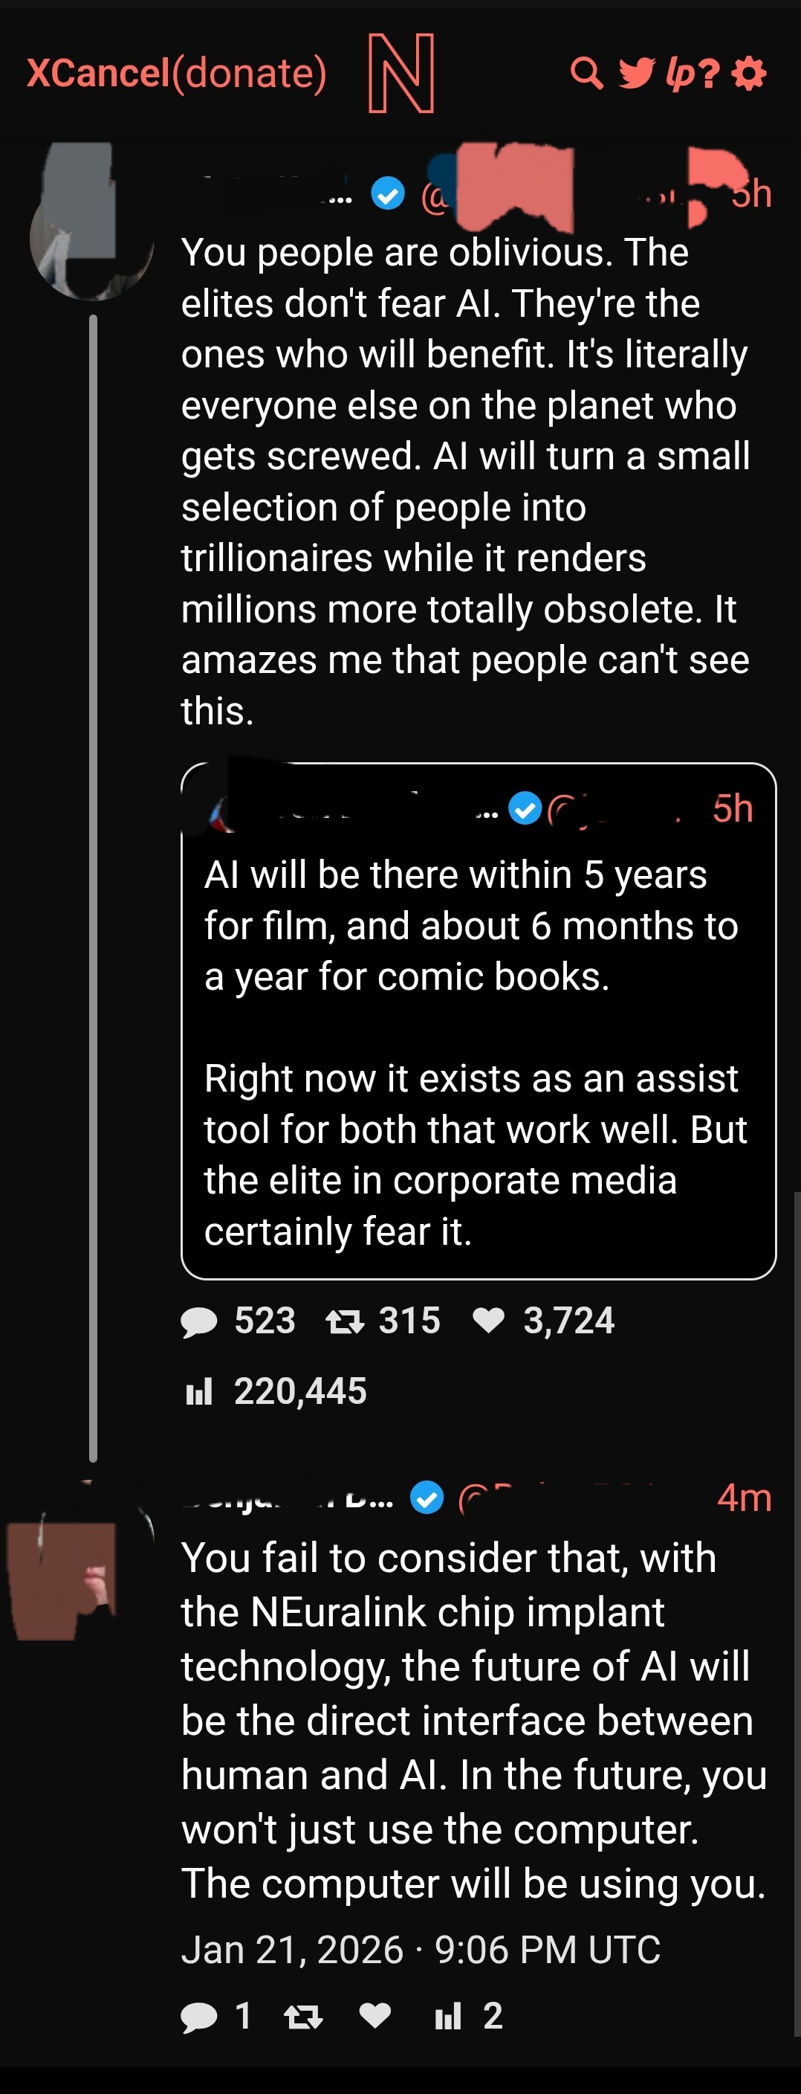
Task: Click the Liberapay icon in header
Action: point(679,74)
